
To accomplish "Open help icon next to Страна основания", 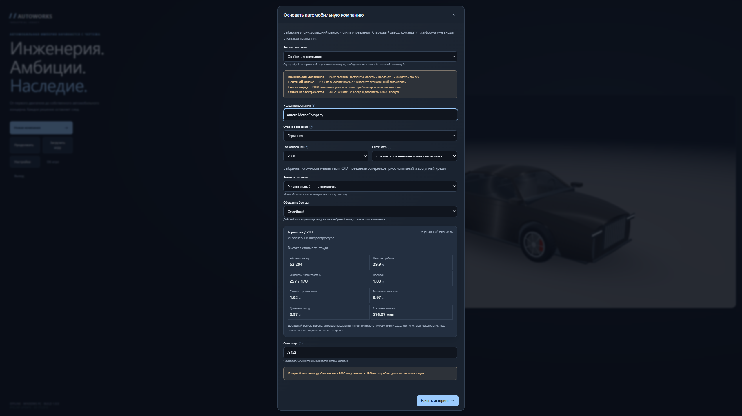I will pos(311,127).
